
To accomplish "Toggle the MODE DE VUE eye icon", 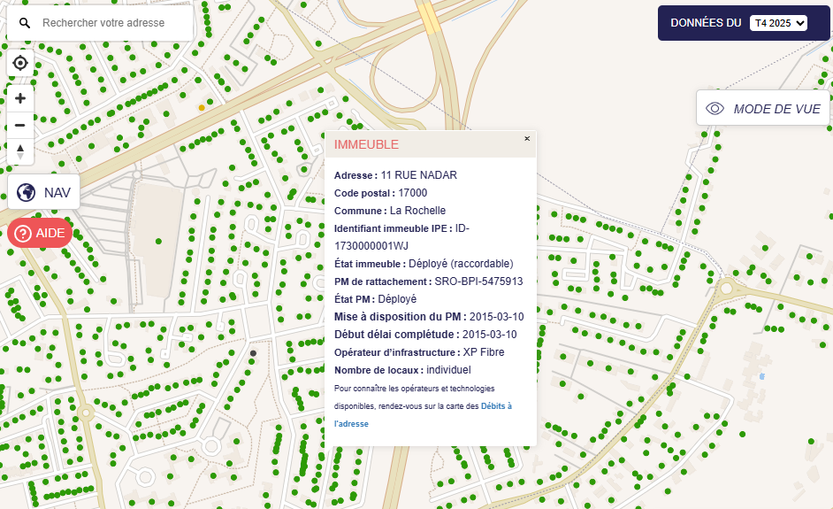I will (715, 109).
